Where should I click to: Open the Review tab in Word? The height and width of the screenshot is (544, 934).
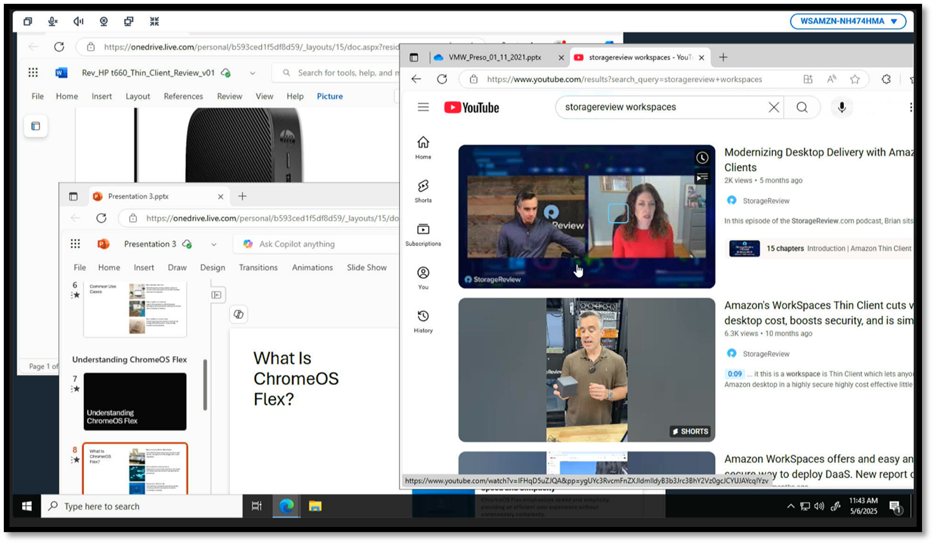(230, 96)
